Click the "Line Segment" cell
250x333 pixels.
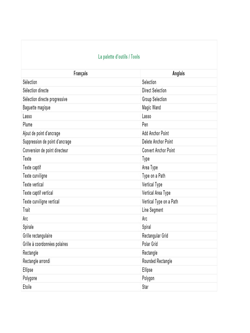(153, 210)
